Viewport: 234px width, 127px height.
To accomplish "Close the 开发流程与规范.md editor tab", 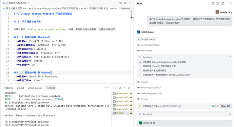I will (x=28, y=3).
